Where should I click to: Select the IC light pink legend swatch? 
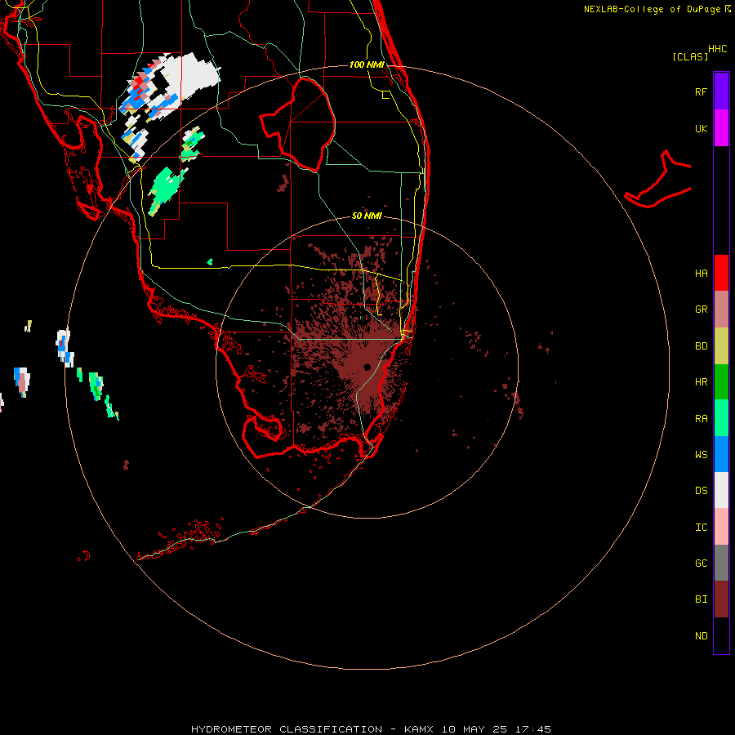tap(721, 527)
